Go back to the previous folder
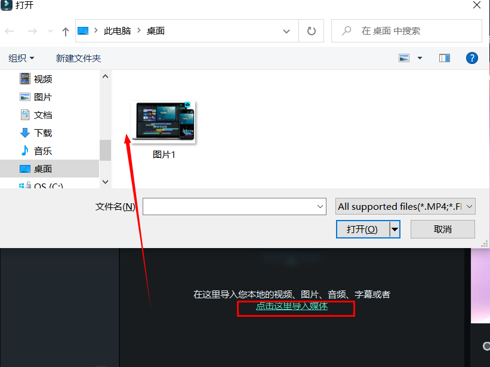Screen dimensions: 490x367 coord(10,30)
